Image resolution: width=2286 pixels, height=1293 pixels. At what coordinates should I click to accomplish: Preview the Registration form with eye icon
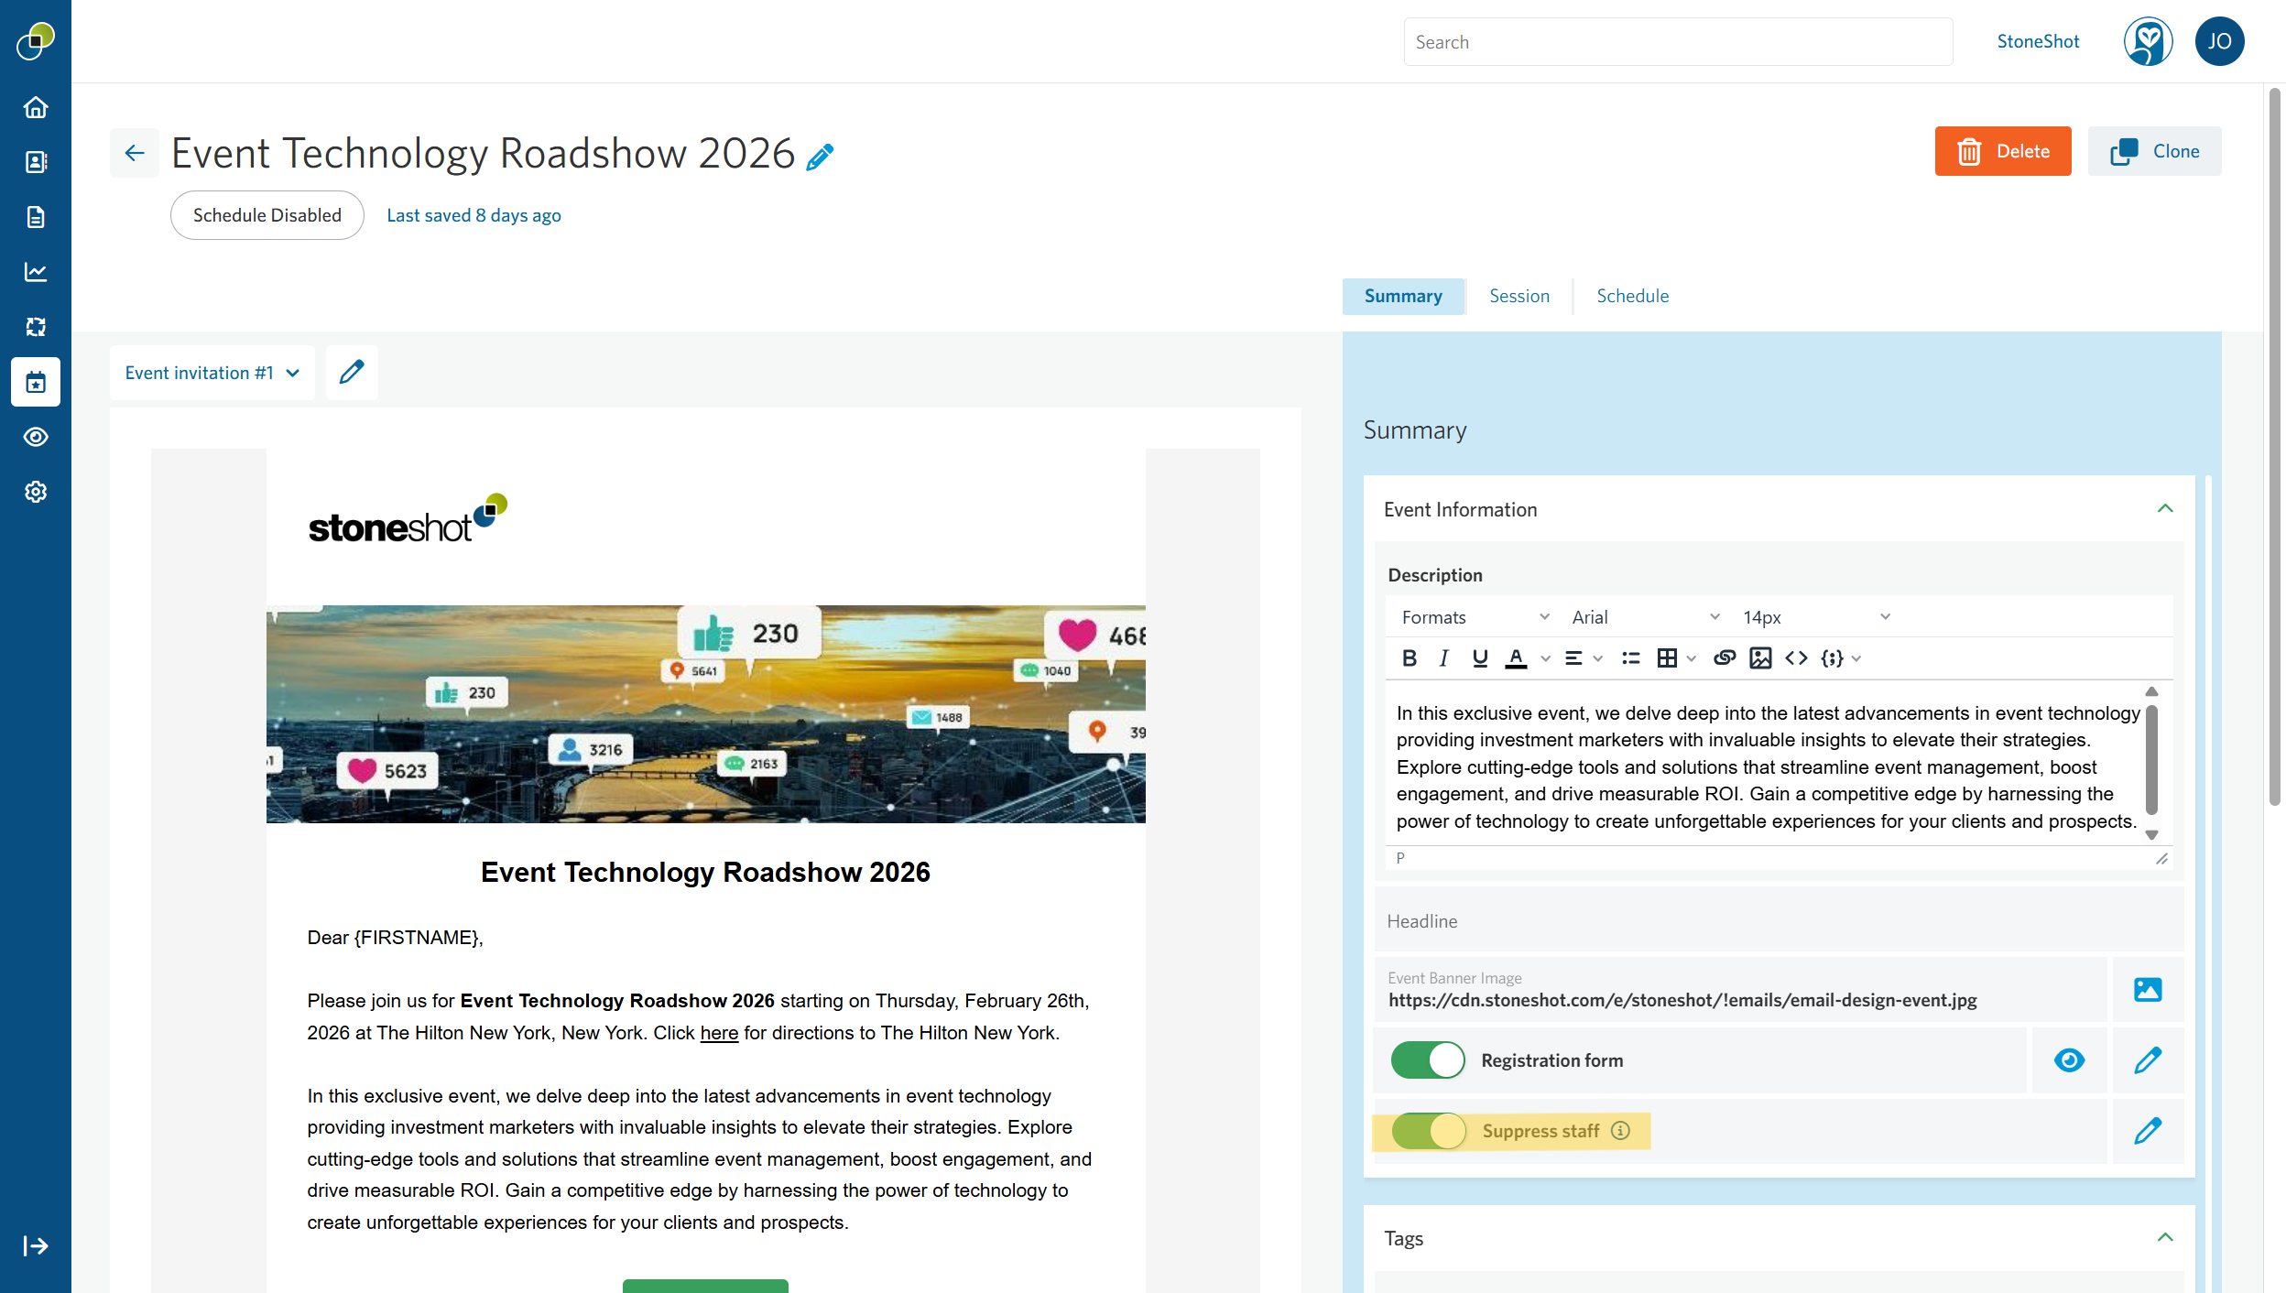coord(2069,1060)
